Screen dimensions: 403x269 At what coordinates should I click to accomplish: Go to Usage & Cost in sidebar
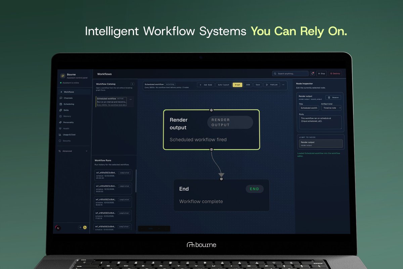tap(74, 134)
